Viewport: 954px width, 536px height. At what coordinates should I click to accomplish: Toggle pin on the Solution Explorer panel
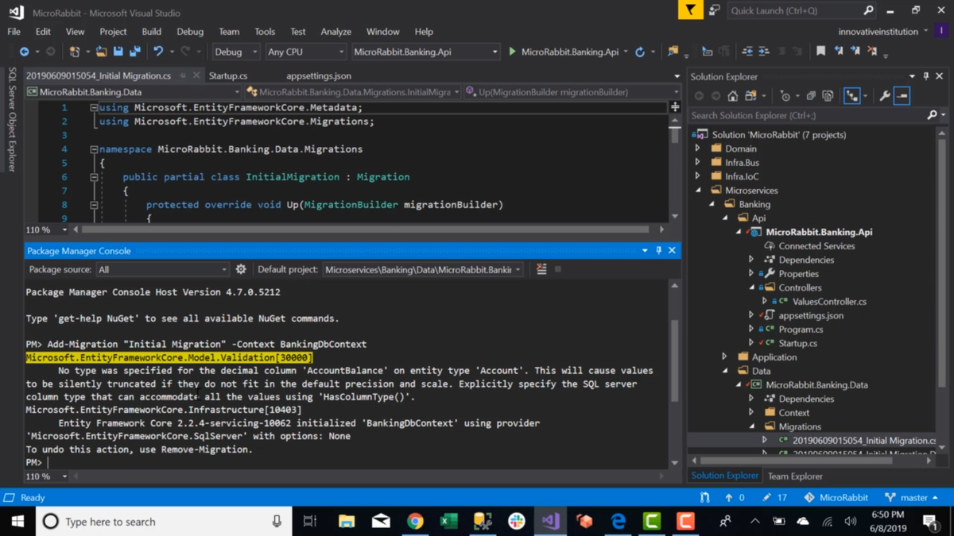925,76
